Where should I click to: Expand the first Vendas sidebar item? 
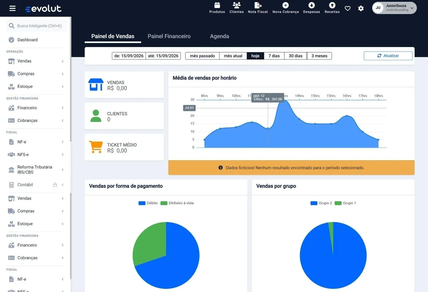[36, 61]
